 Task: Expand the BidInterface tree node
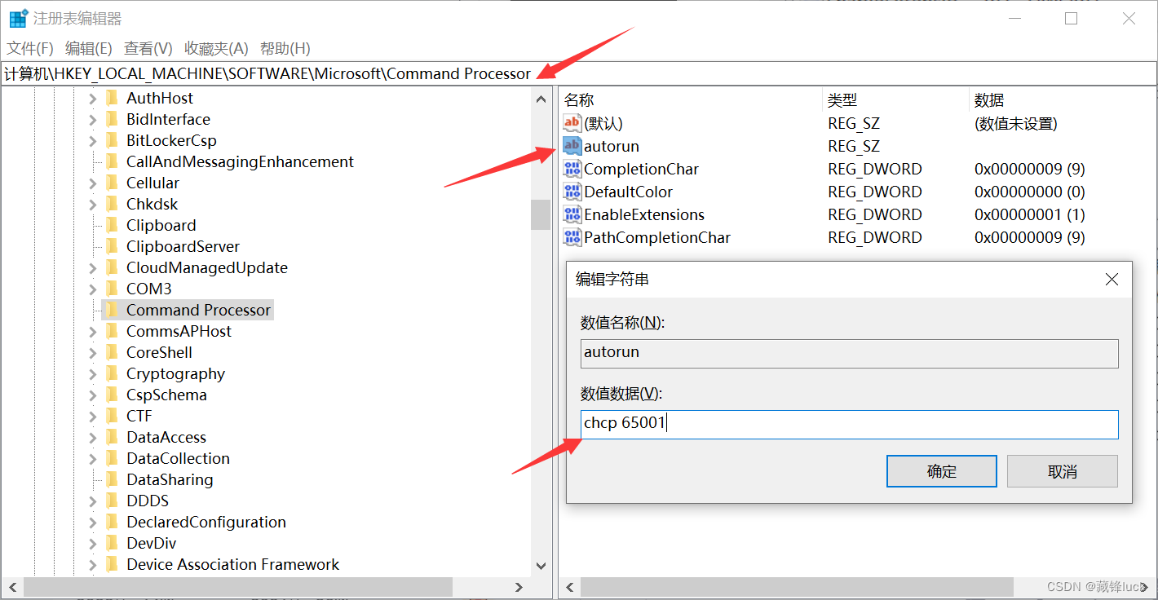point(92,120)
